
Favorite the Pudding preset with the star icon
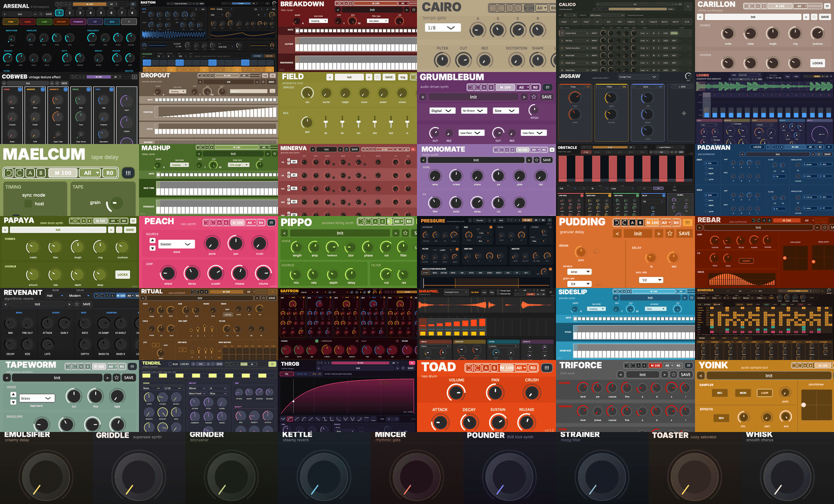(670, 233)
